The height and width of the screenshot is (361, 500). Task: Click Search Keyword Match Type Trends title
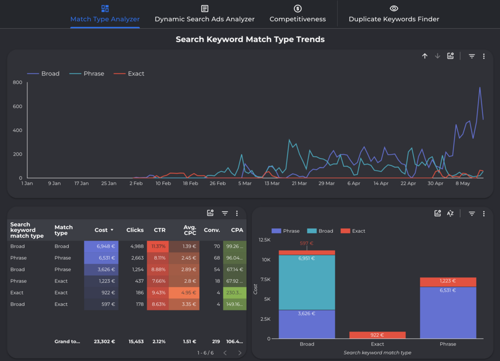coord(250,39)
